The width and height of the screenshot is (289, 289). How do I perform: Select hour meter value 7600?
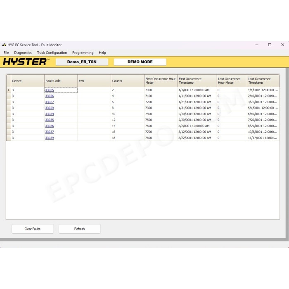[x=161, y=126]
